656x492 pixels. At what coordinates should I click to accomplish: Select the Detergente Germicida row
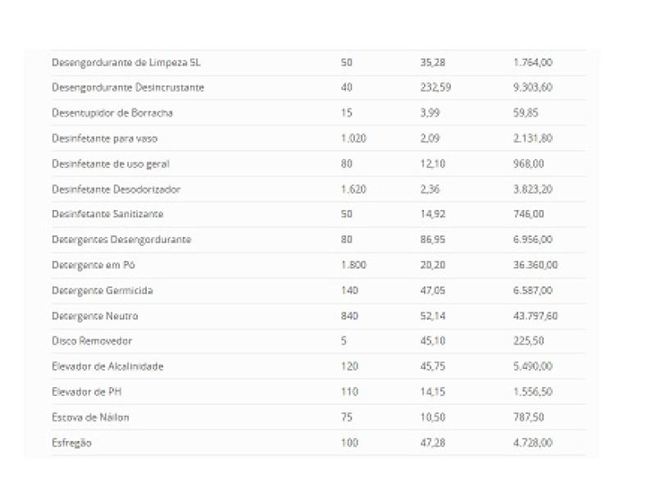102,290
